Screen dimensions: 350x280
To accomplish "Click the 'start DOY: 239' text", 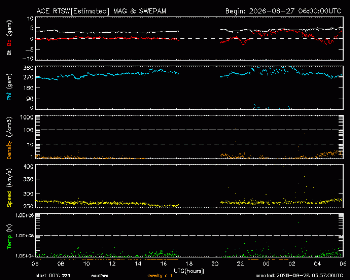I will pos(53,276).
